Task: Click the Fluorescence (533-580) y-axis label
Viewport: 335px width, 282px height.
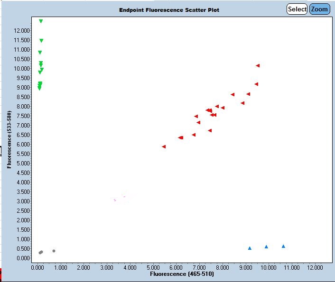Action: [x=9, y=139]
